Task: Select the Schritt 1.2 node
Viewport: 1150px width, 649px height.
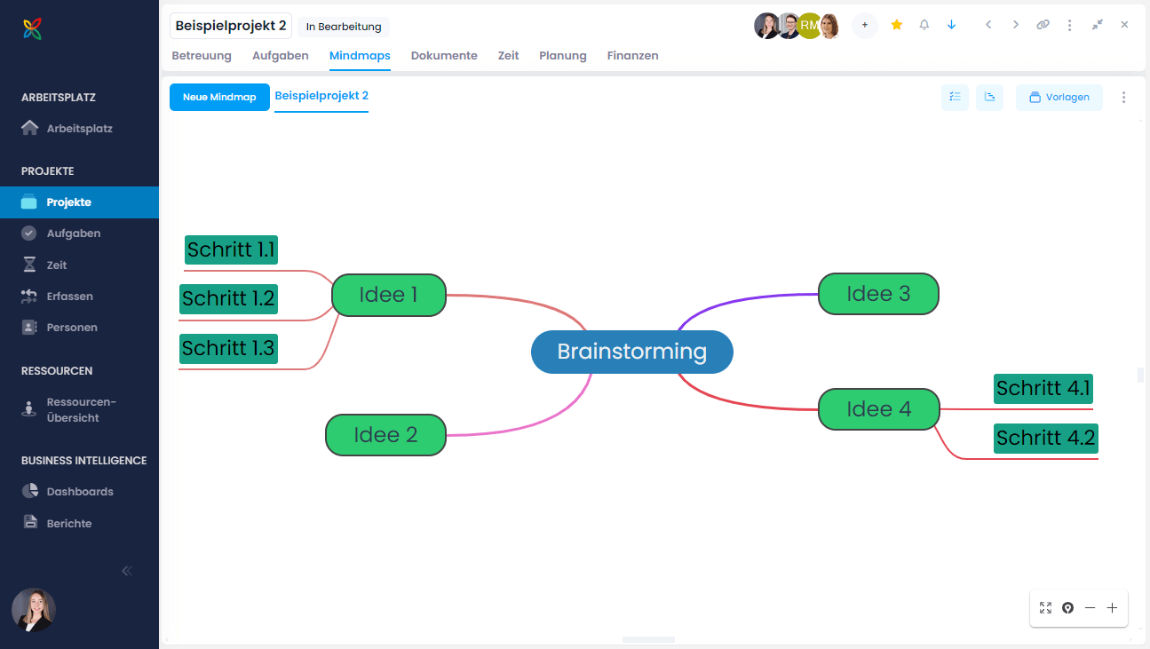Action: [x=228, y=299]
